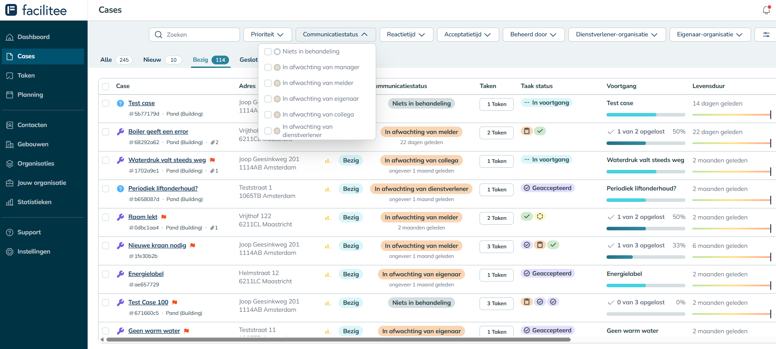Open the filter settings sliders icon
Screen dimensions: 776x349
coord(766,35)
